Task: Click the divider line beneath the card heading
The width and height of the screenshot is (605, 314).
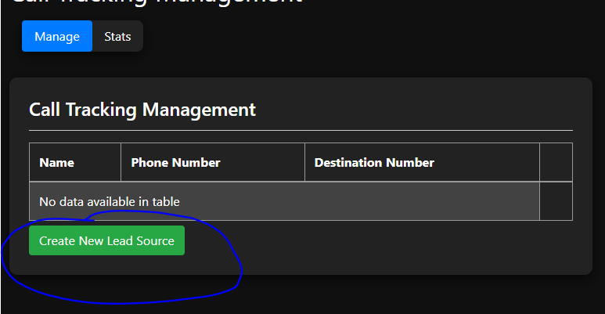Action: [x=301, y=130]
